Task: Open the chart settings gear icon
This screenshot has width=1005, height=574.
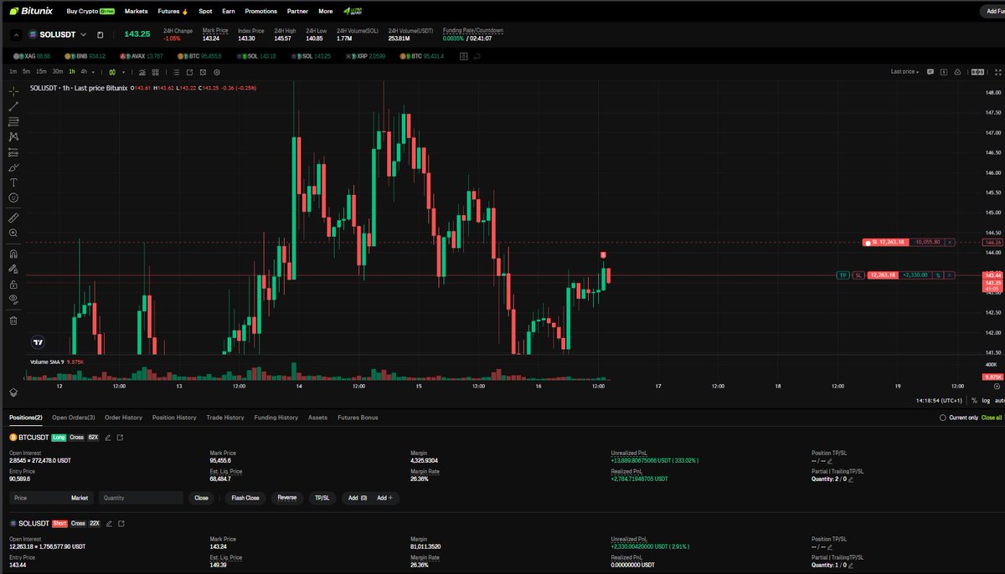Action: tap(217, 72)
